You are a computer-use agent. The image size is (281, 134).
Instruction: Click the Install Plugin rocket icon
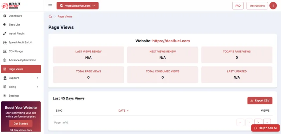coord(5,34)
